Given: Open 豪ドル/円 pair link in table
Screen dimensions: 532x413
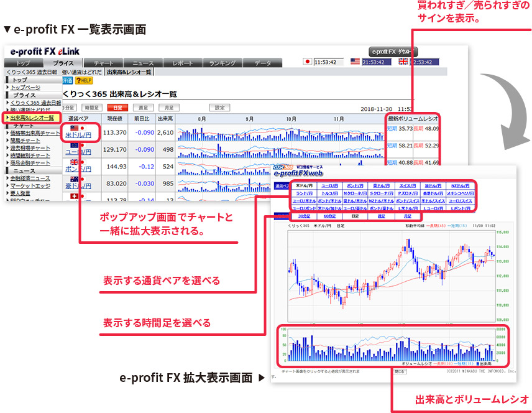Looking at the screenshot, I should tap(78, 186).
